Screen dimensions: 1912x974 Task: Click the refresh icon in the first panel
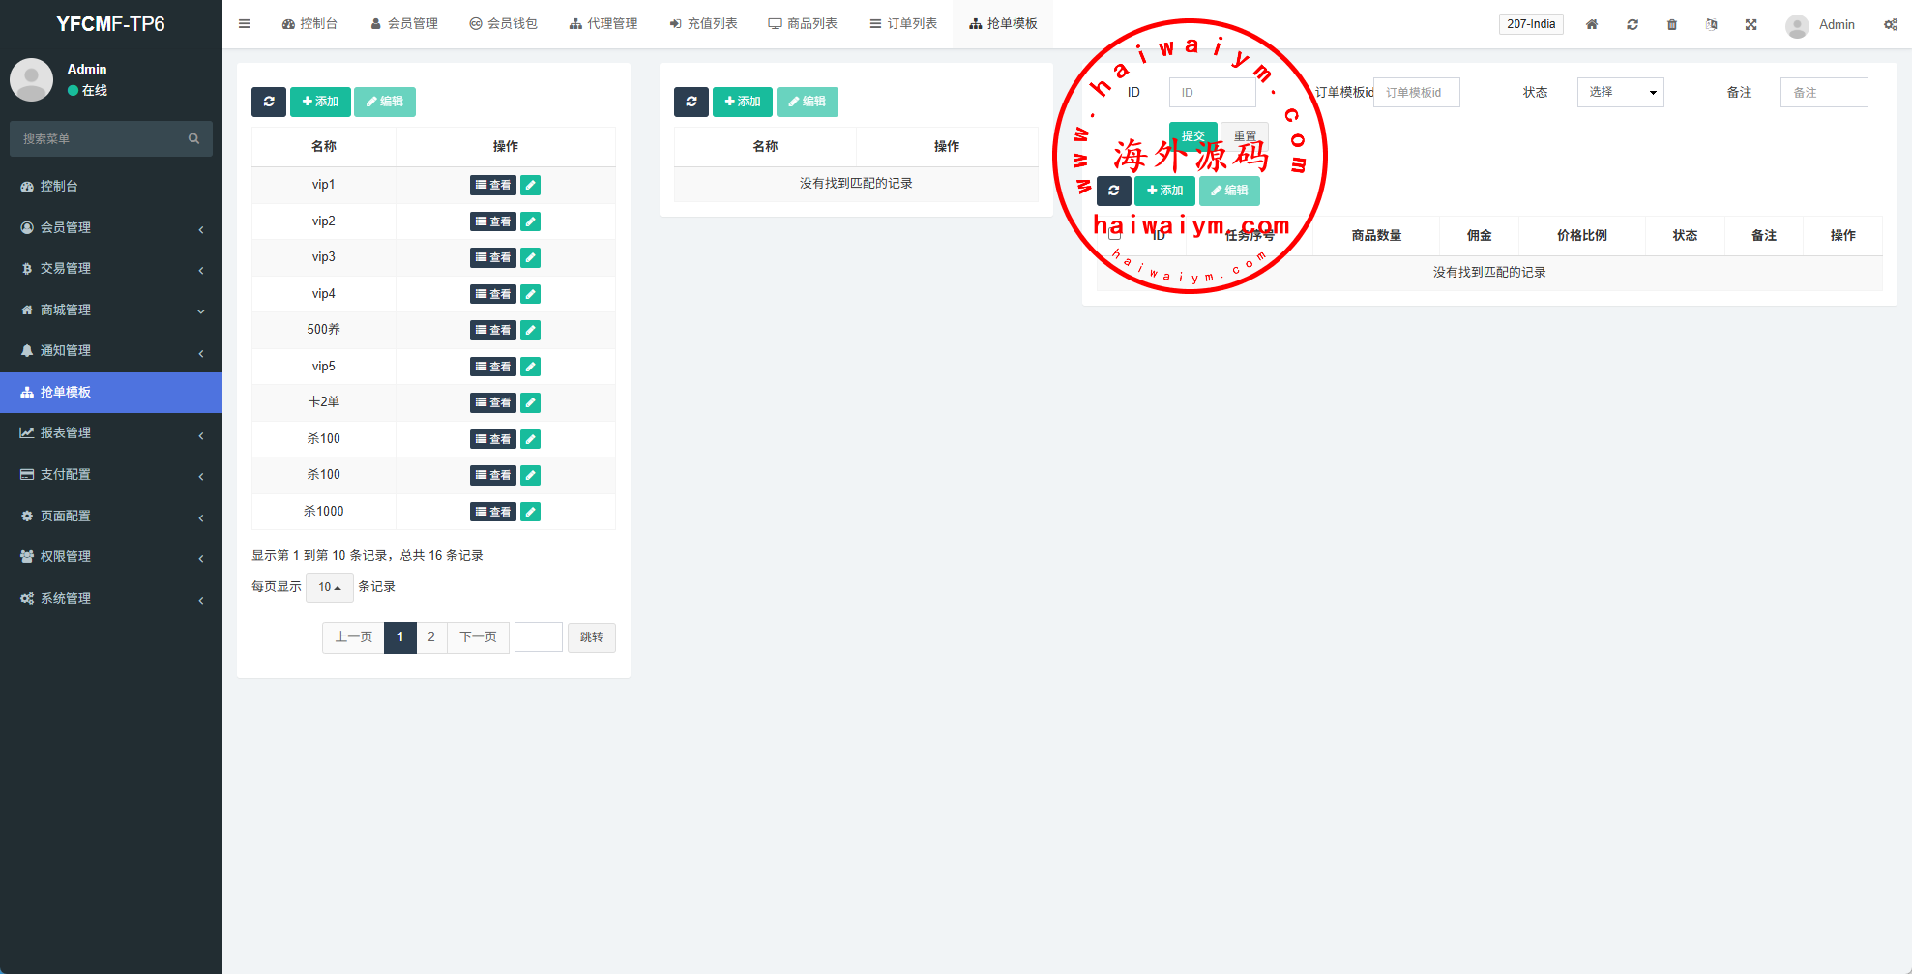click(269, 102)
